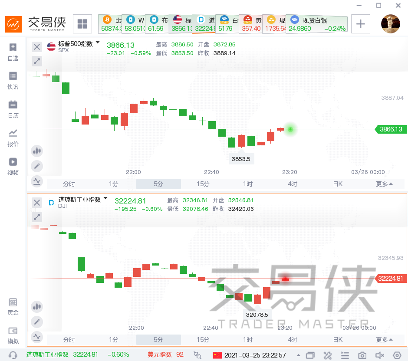Open customer service headset icon
The image size is (408, 361).
click(13, 355)
